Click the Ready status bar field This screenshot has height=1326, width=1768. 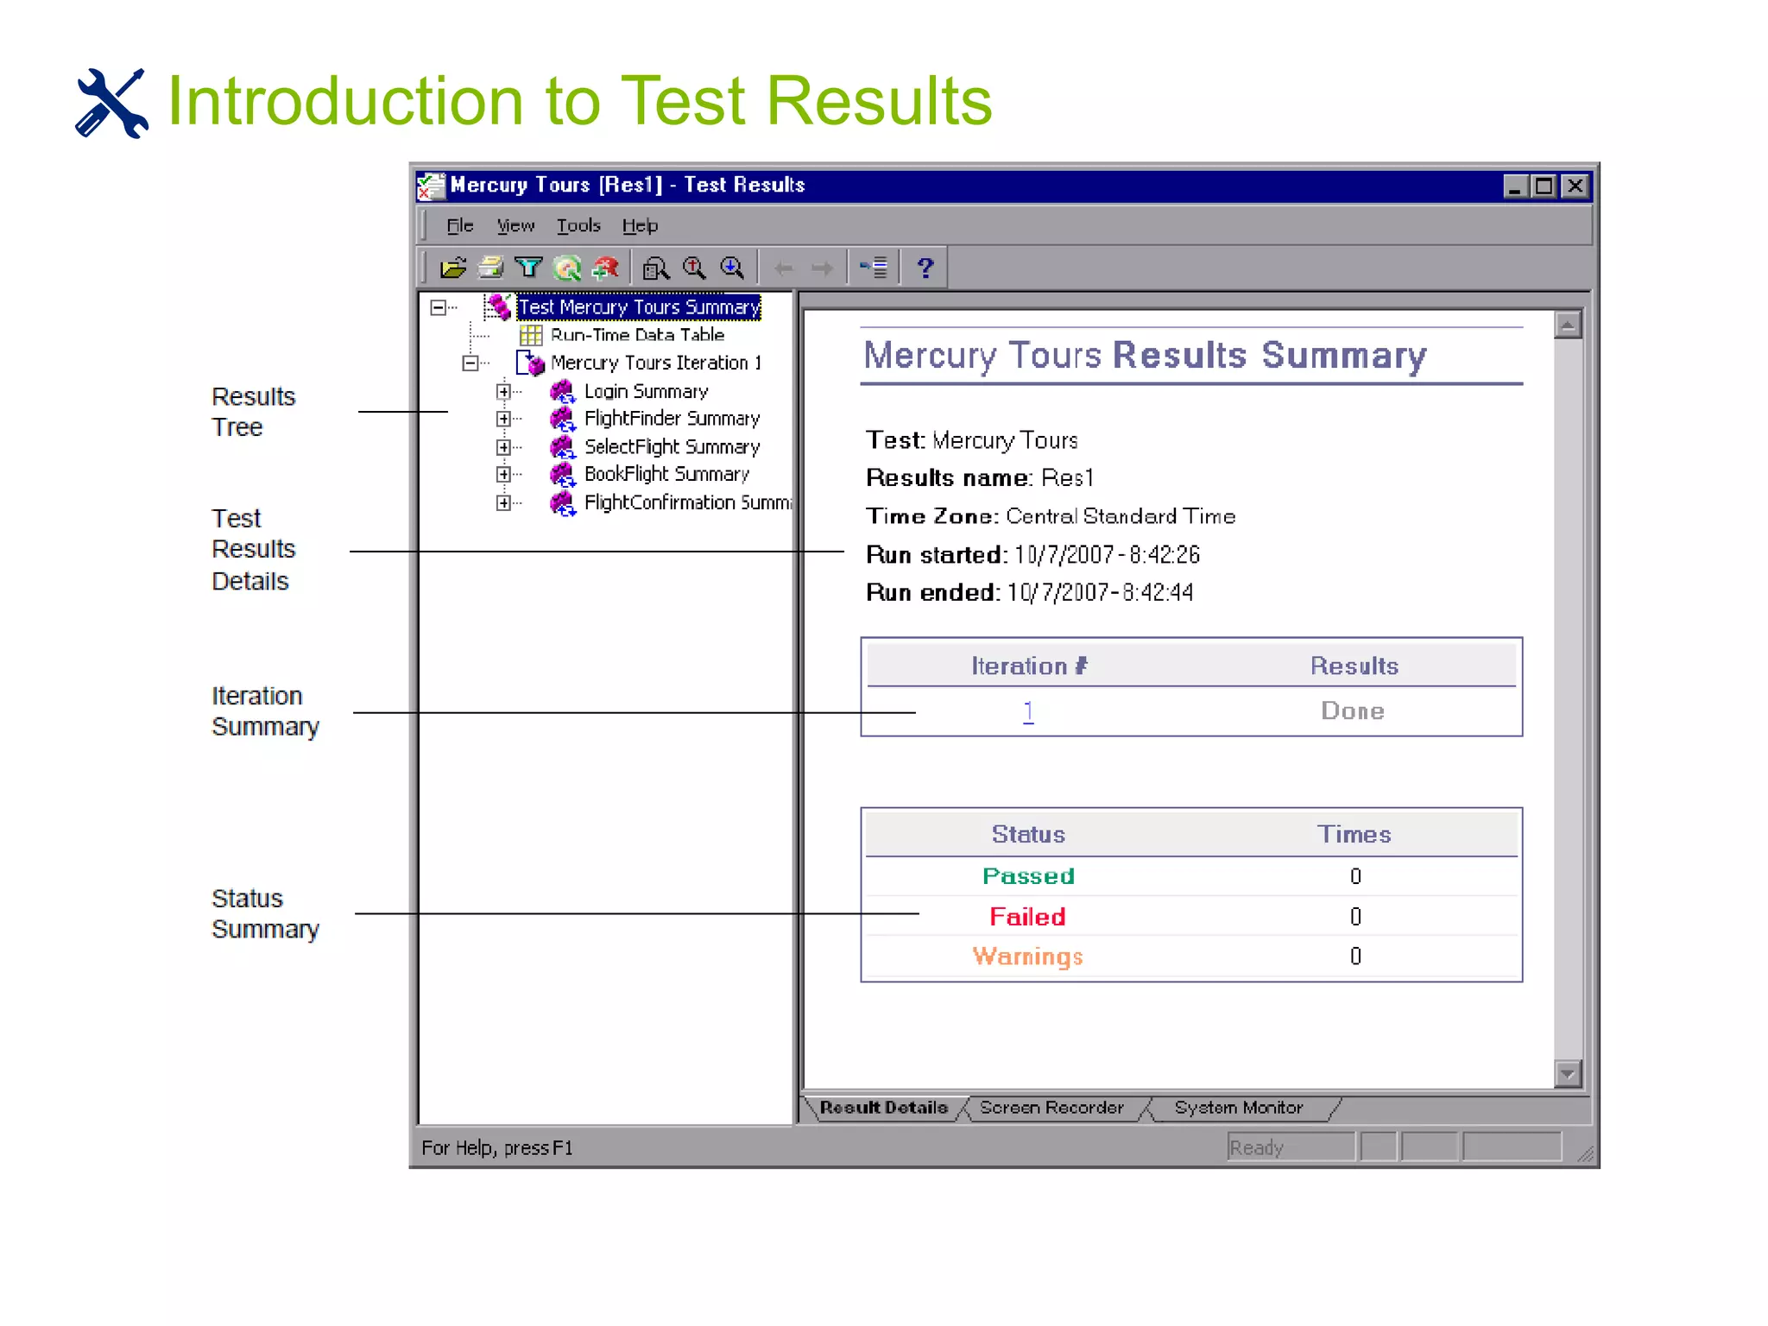(1291, 1147)
